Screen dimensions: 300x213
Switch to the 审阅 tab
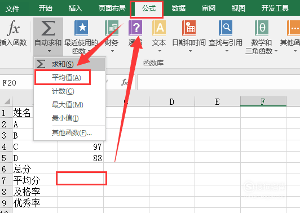pyautogui.click(x=209, y=8)
